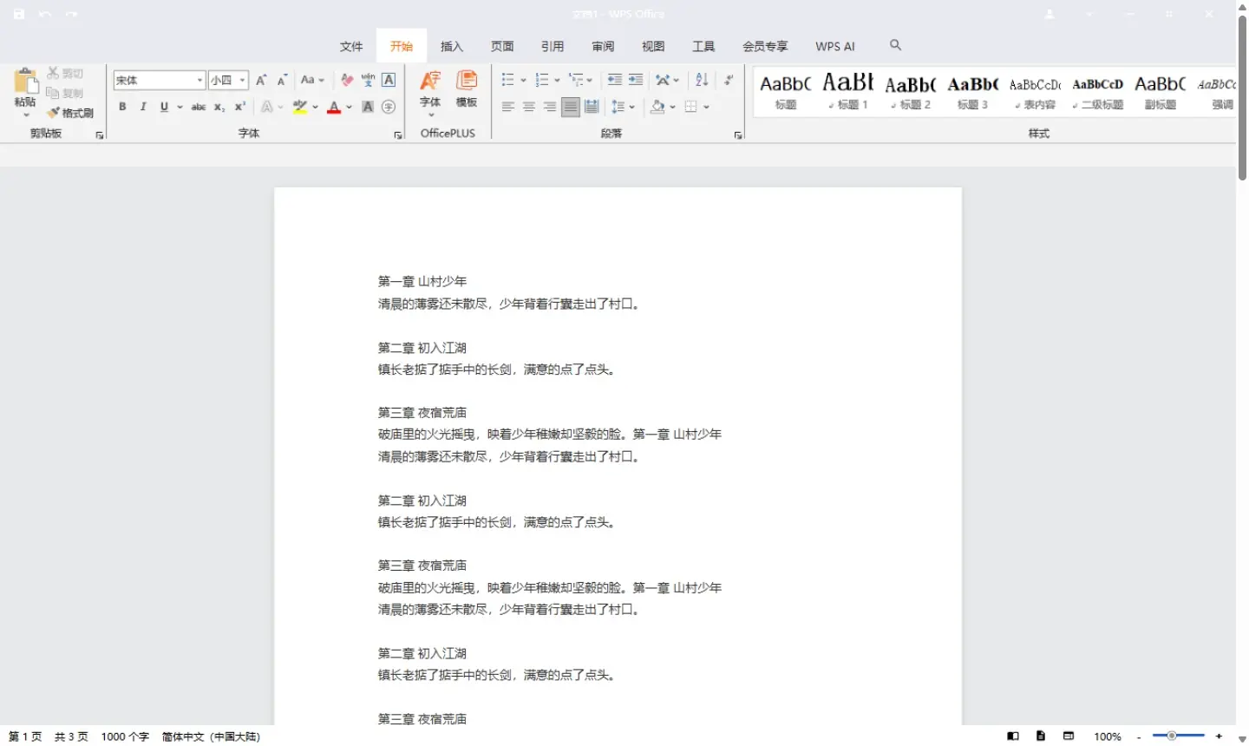The image size is (1249, 746).
Task: Click the show paragraph marks icon
Action: [x=729, y=80]
